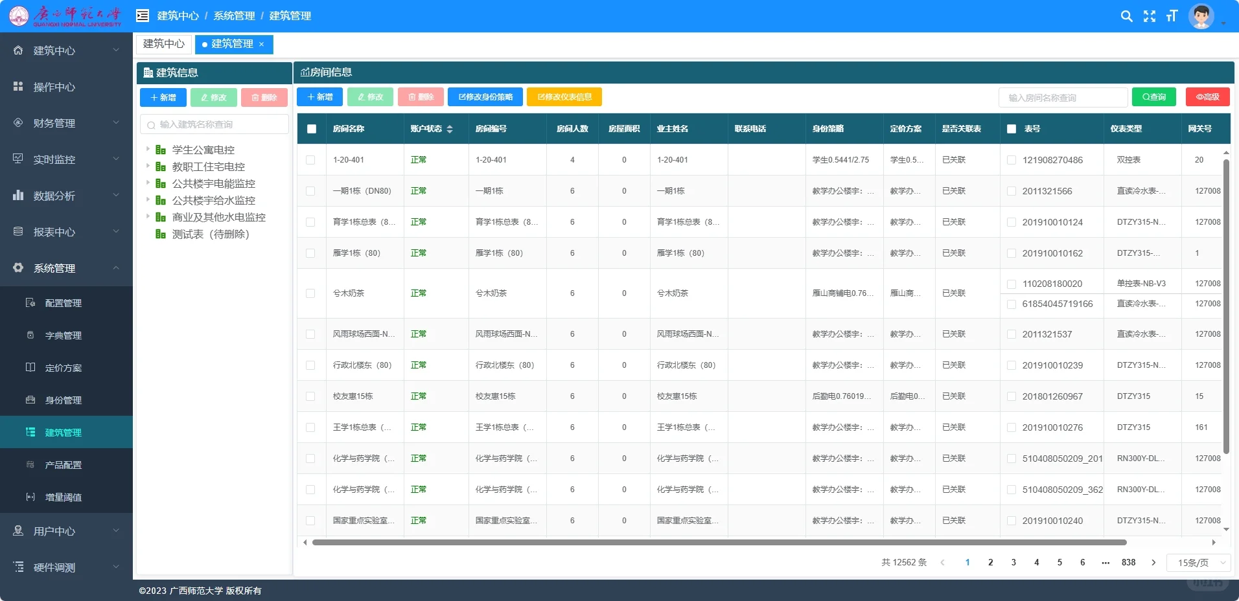Expand the 硬件调测 sidebar menu chevron
This screenshot has width=1239, height=601.
pyautogui.click(x=116, y=567)
